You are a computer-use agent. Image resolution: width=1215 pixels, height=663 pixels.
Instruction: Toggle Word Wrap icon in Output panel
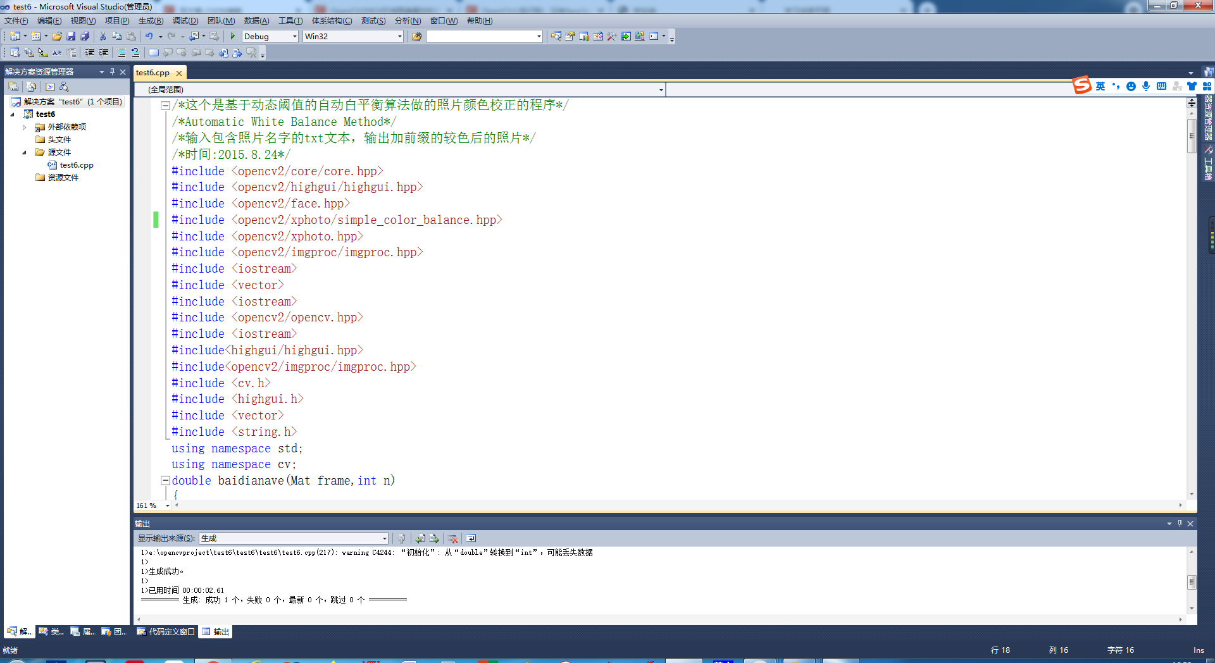coord(471,538)
